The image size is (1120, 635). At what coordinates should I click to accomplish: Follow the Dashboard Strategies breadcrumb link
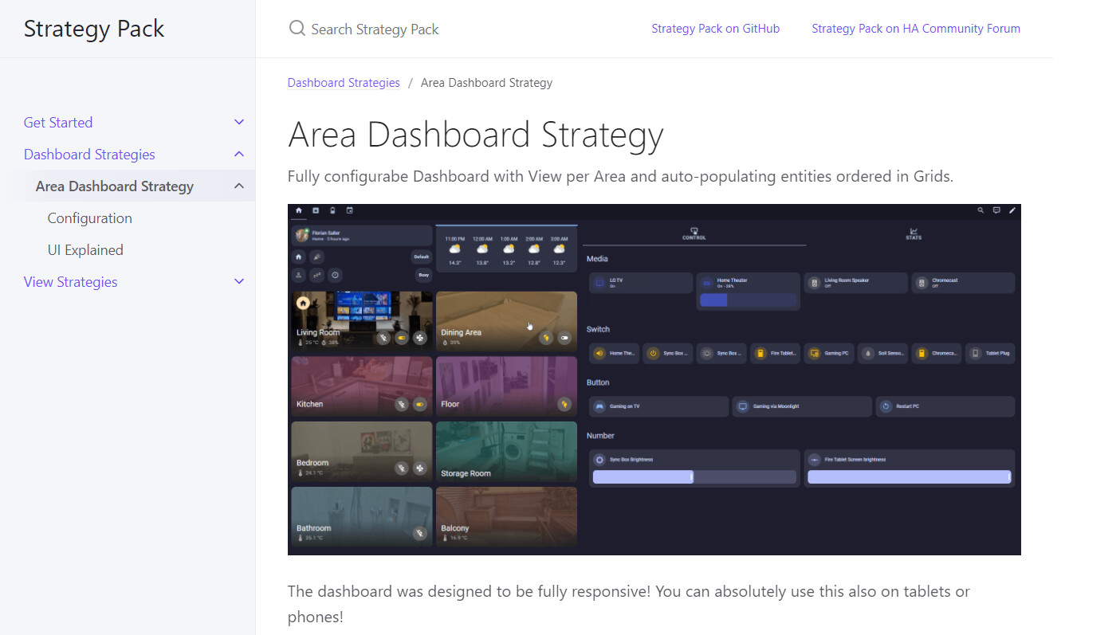[x=344, y=82]
